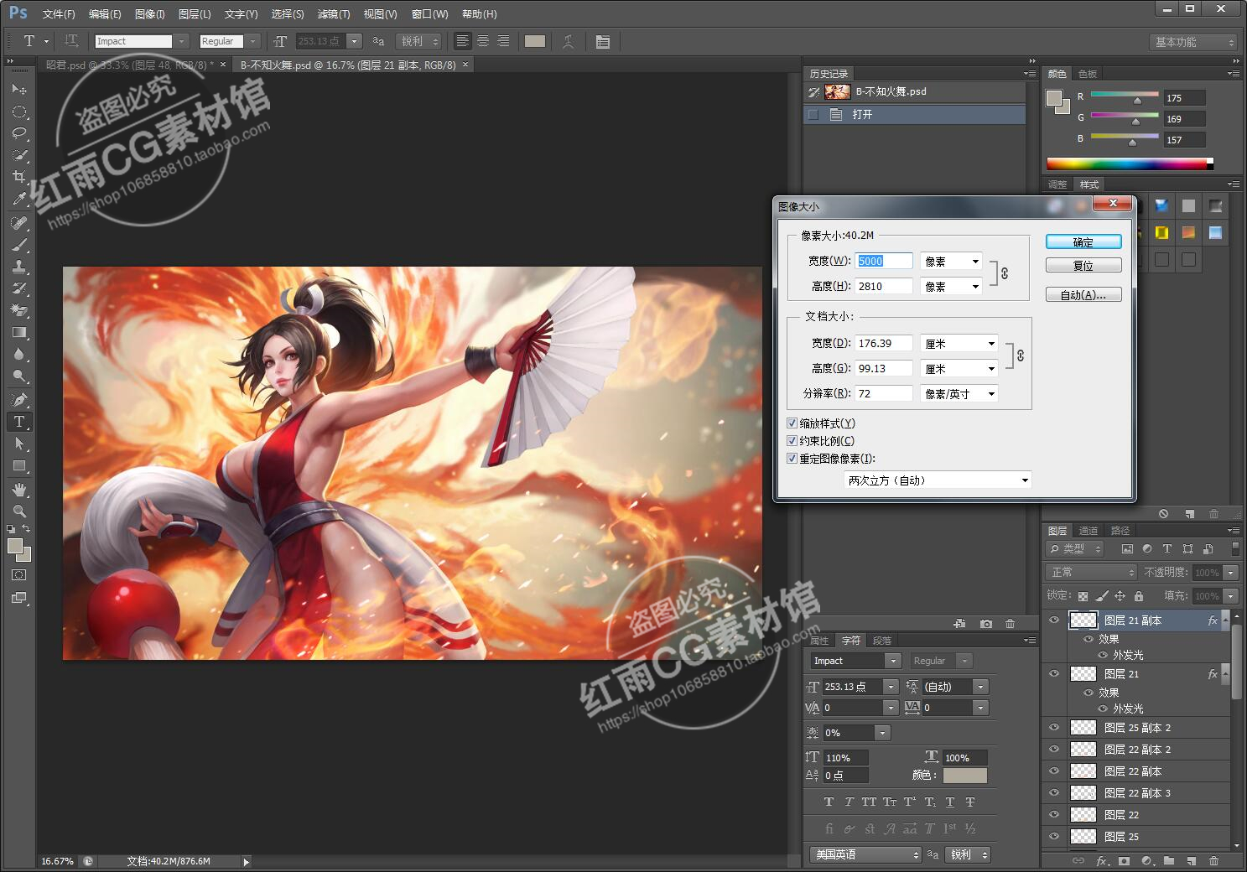This screenshot has width=1247, height=872.
Task: Toggle the 缩放样式 checkbox
Action: pyautogui.click(x=792, y=423)
